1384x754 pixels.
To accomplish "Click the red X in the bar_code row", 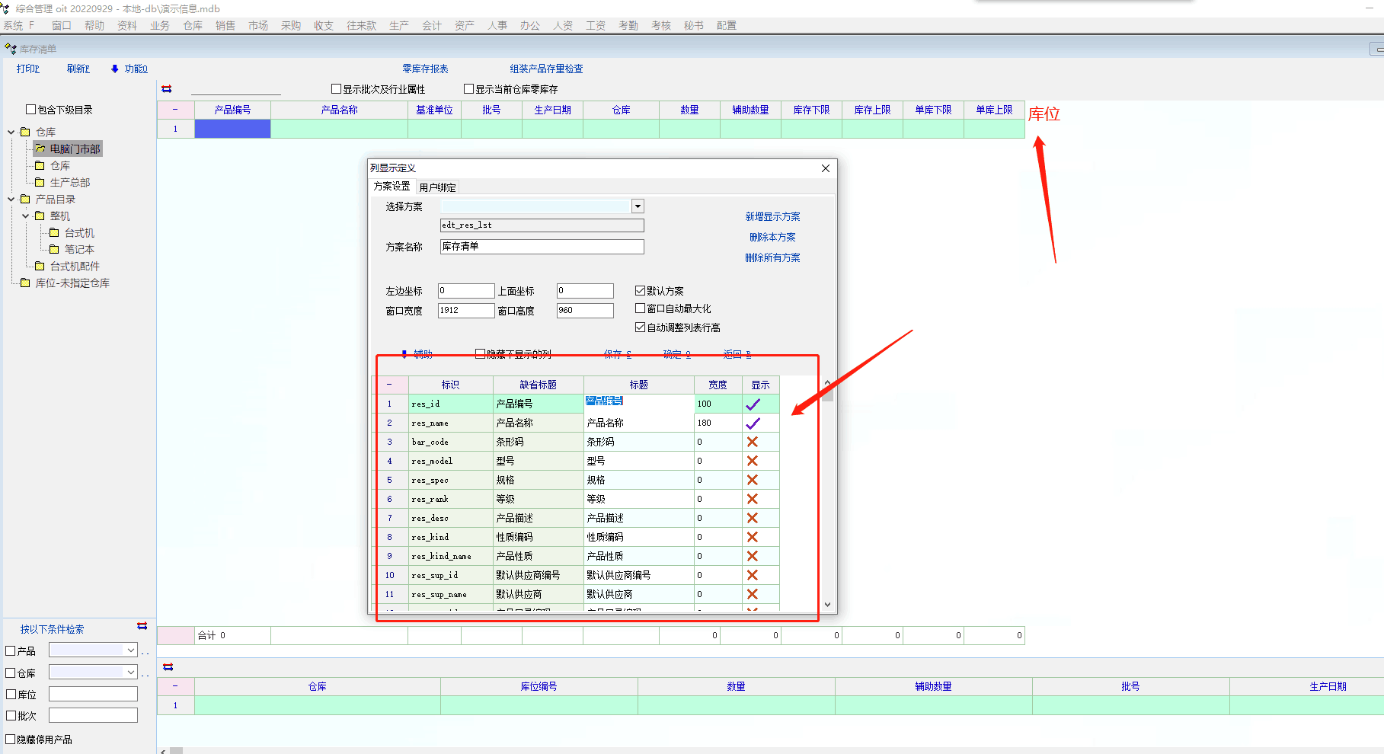I will coord(753,442).
